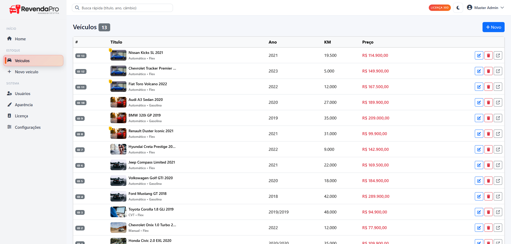Screen dimensions: 511x244
Task: Click the blue Novo button
Action: pos(493,27)
